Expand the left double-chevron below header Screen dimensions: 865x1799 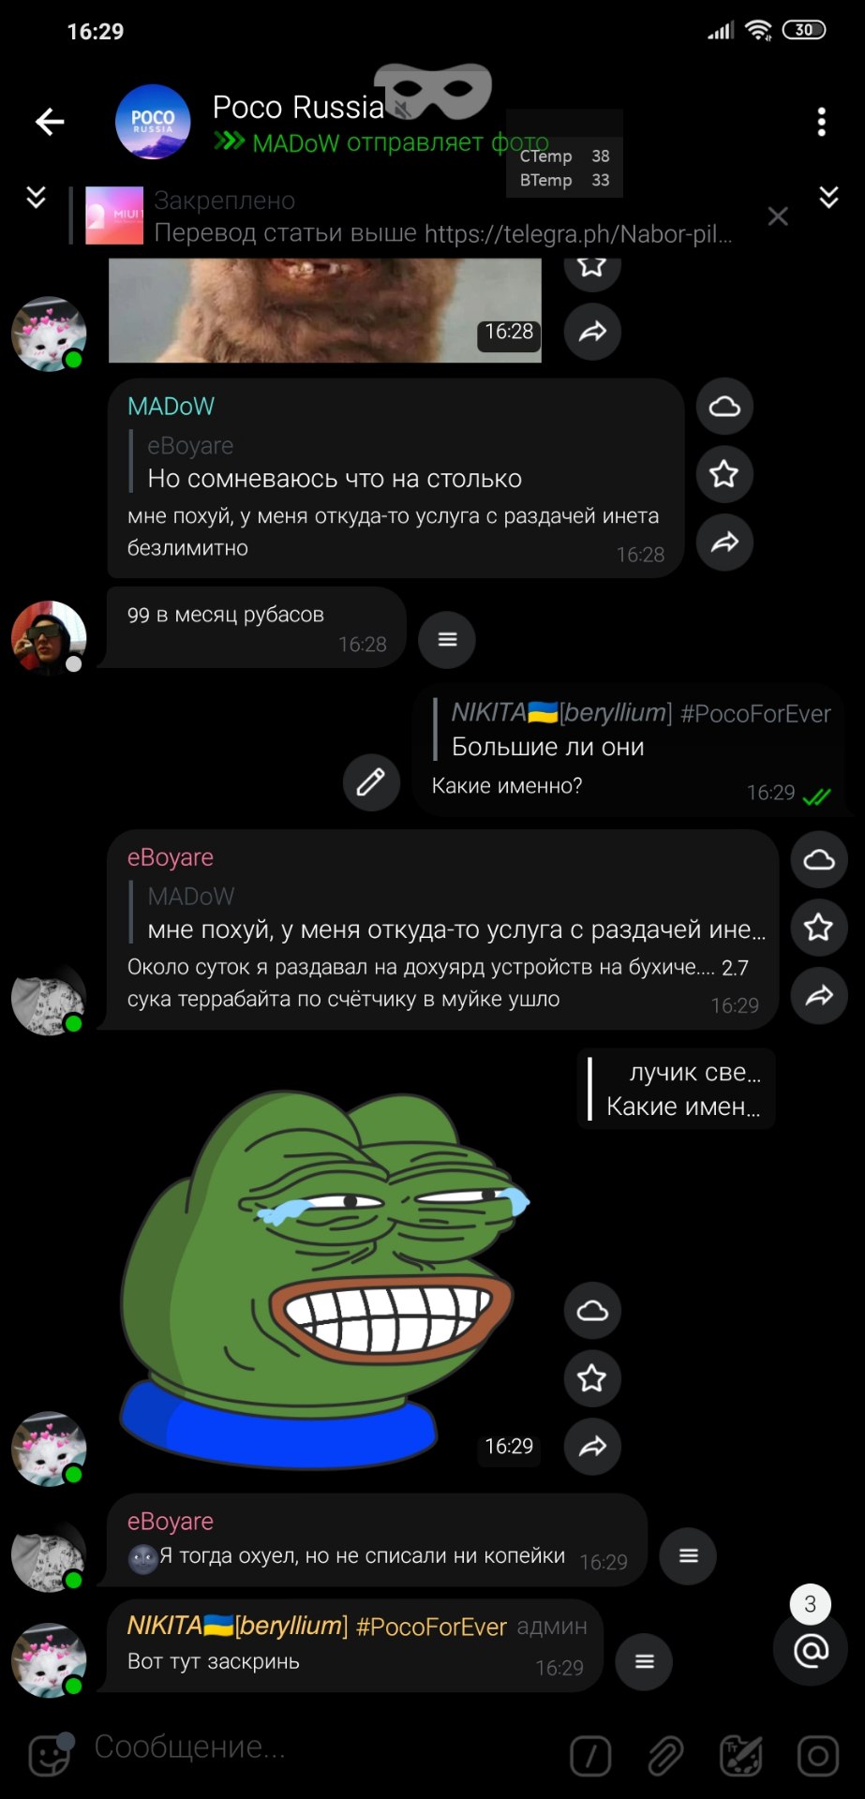point(36,197)
